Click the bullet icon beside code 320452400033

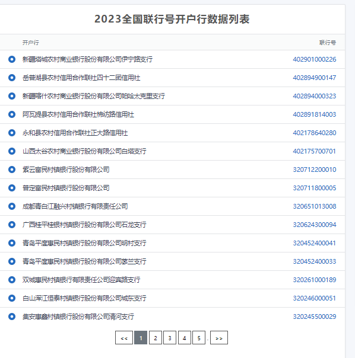12,261
